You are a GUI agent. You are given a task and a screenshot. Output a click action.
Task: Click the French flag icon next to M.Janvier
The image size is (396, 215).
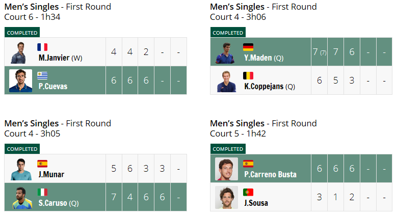(x=42, y=47)
